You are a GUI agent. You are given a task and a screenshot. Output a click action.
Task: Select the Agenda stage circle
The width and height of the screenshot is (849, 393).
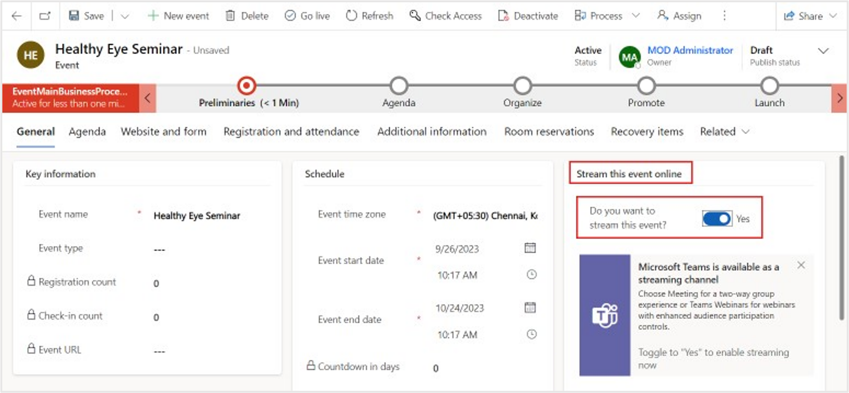click(x=399, y=86)
